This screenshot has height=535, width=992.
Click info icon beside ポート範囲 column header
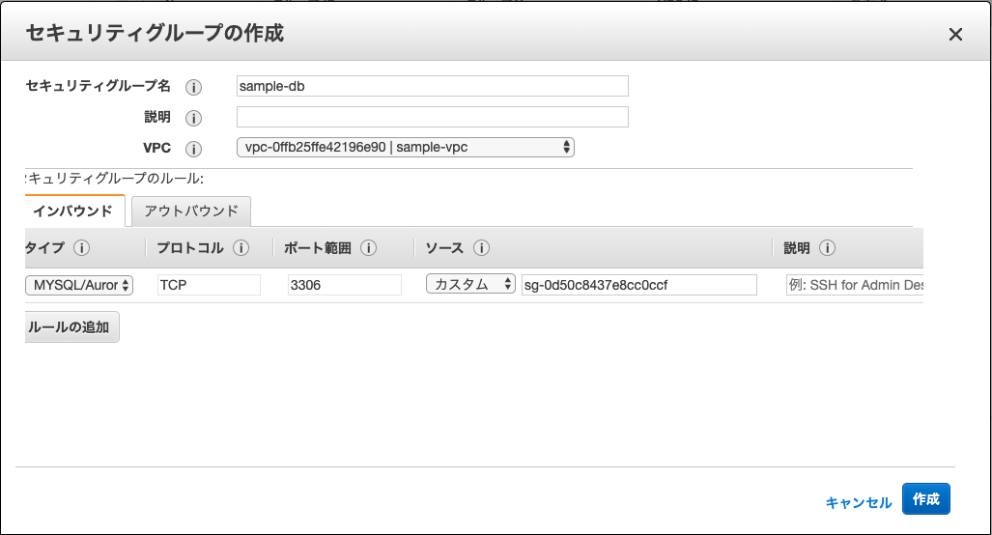click(368, 248)
